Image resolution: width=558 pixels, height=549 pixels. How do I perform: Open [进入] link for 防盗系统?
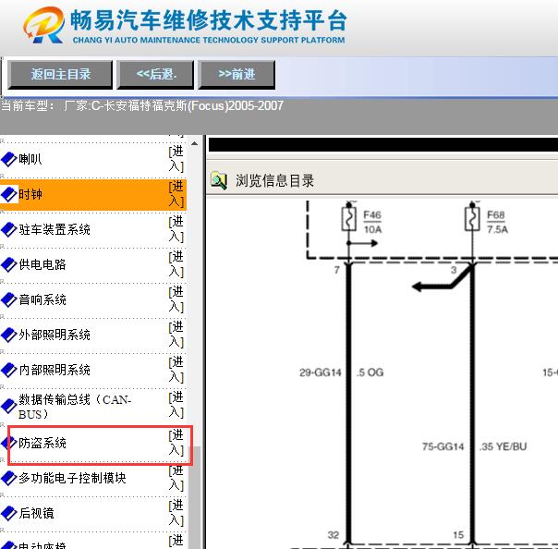click(176, 443)
